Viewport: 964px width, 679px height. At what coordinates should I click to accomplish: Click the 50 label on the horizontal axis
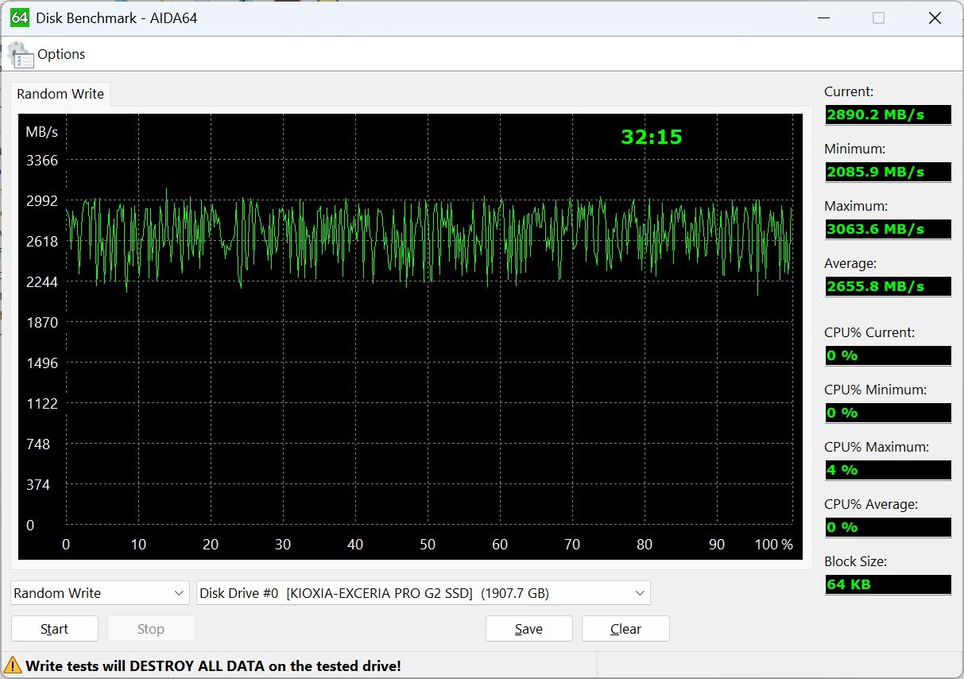click(x=428, y=545)
